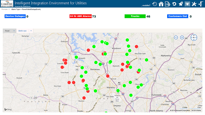
Task: Open the favorites list panel icon
Action: (187, 4)
